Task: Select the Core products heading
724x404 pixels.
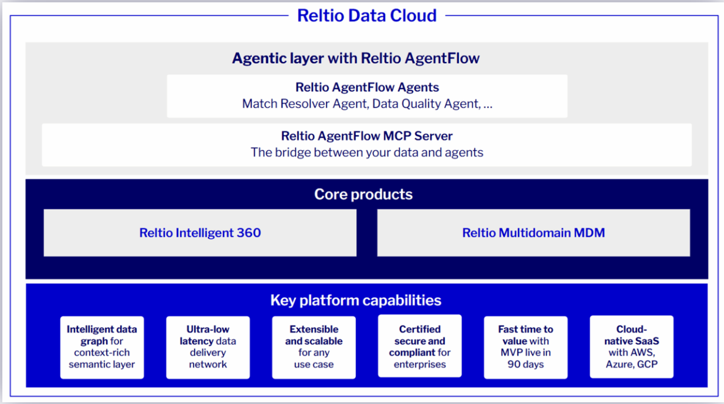Action: 363,194
